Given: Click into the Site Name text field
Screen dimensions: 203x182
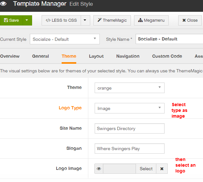Looking at the screenshot, I should click(129, 128).
